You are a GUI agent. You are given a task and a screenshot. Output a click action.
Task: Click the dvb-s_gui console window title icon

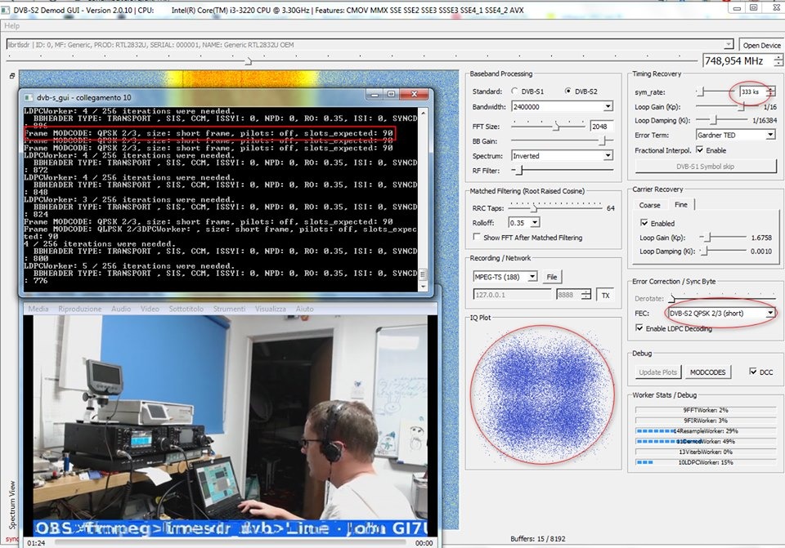pyautogui.click(x=29, y=97)
